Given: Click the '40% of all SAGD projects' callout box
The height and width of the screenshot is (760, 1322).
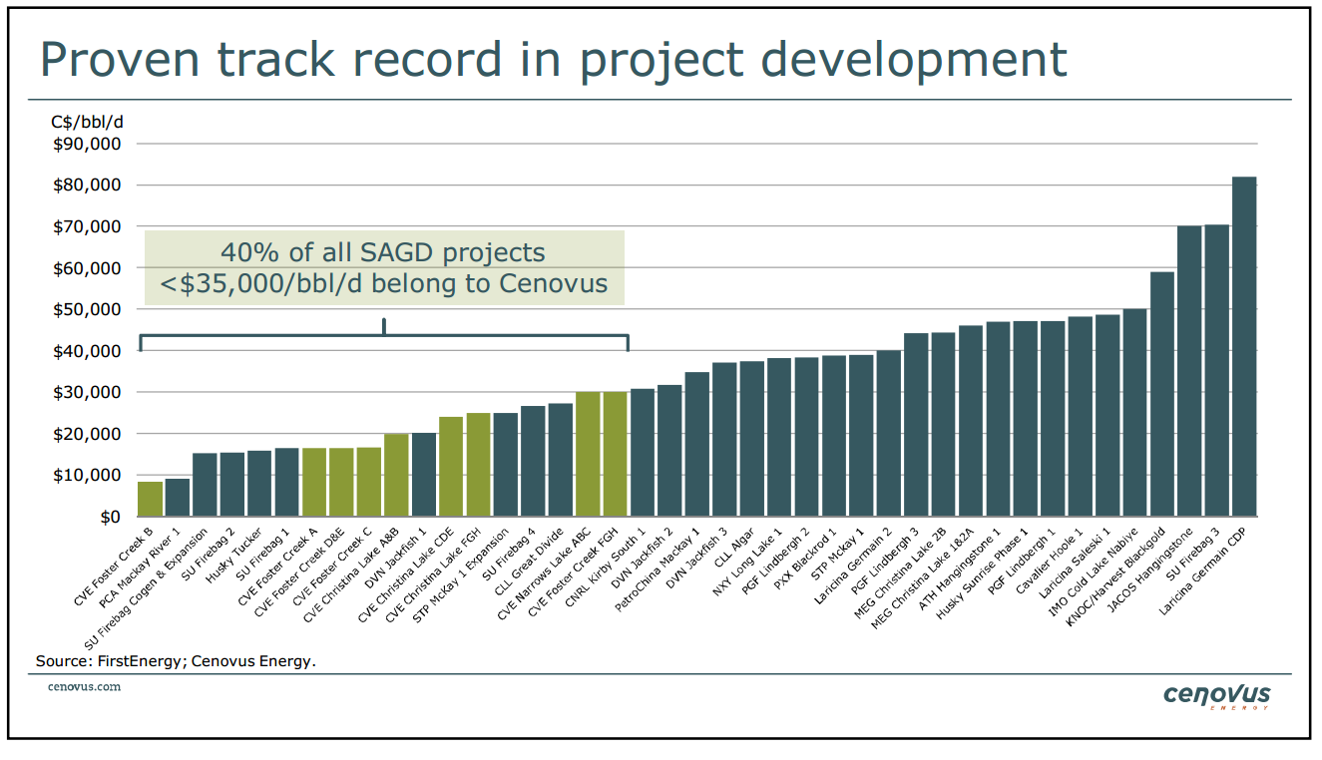Looking at the screenshot, I should click(384, 267).
